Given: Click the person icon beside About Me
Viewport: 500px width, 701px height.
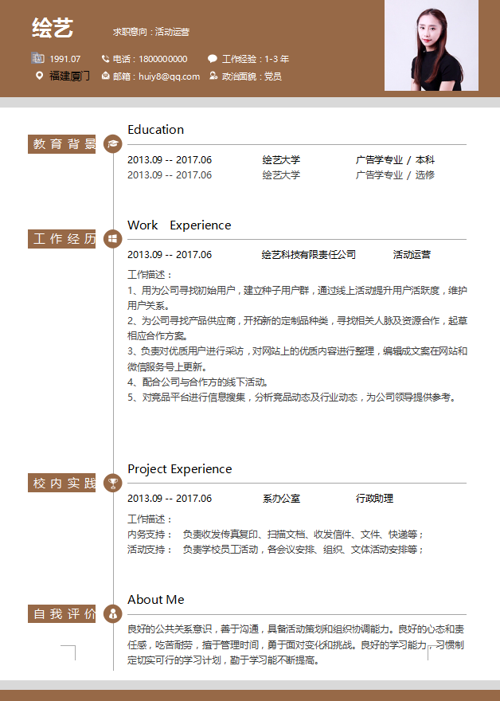Looking at the screenshot, I should [x=113, y=613].
